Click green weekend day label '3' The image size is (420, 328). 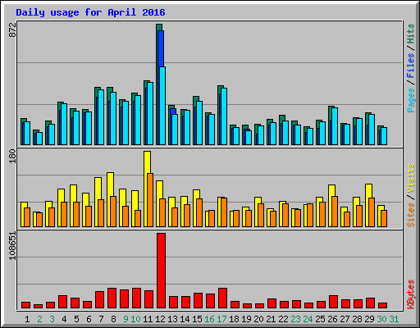[x=52, y=319]
